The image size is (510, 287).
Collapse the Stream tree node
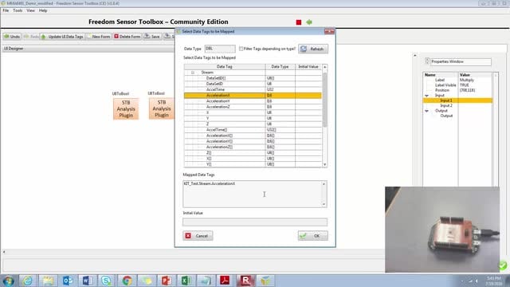point(193,73)
